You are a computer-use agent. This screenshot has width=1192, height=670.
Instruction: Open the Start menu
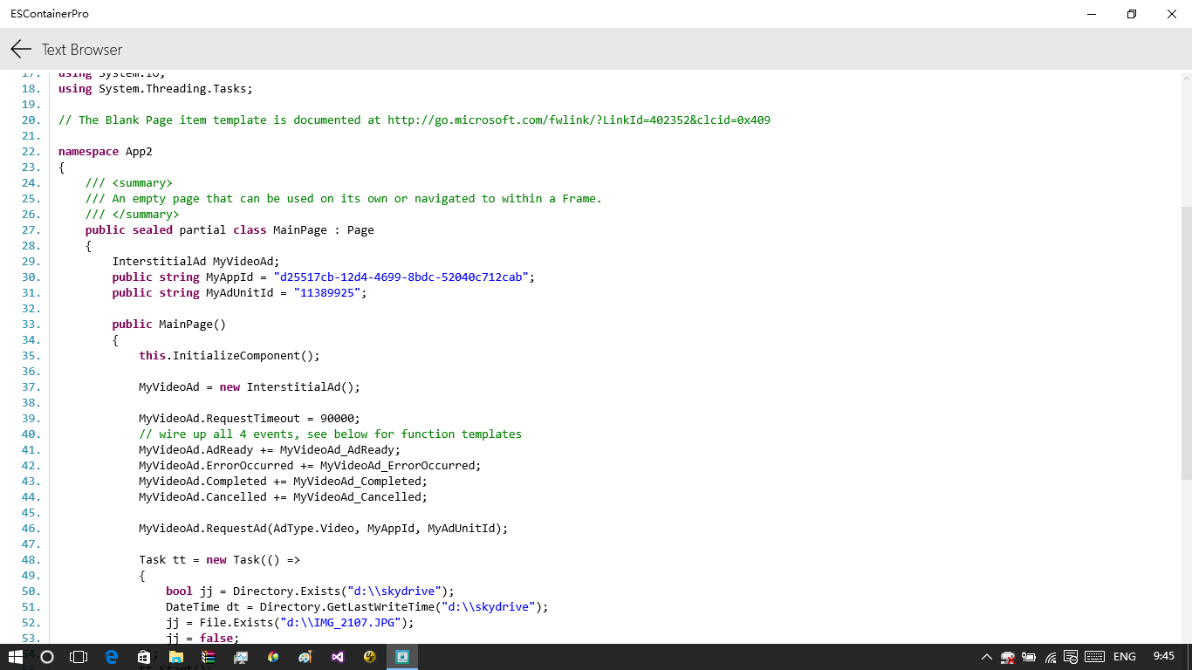[16, 657]
